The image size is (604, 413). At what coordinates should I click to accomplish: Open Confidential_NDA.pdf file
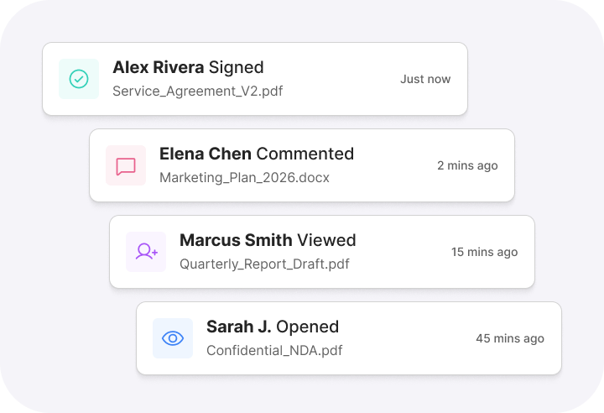tap(274, 350)
